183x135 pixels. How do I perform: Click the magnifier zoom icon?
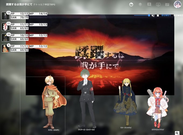177,133
